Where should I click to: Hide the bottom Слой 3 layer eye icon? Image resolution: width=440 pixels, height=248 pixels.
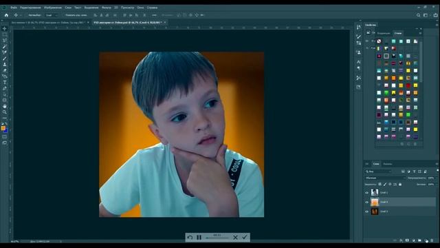point(366,211)
